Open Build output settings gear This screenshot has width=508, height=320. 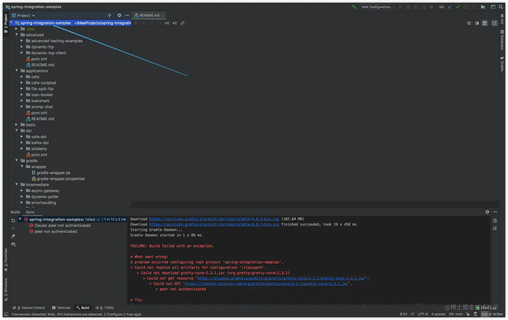tap(487, 212)
